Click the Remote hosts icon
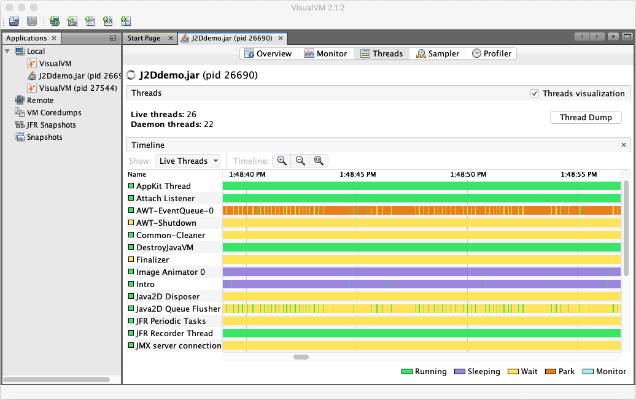636x400 pixels. click(20, 100)
